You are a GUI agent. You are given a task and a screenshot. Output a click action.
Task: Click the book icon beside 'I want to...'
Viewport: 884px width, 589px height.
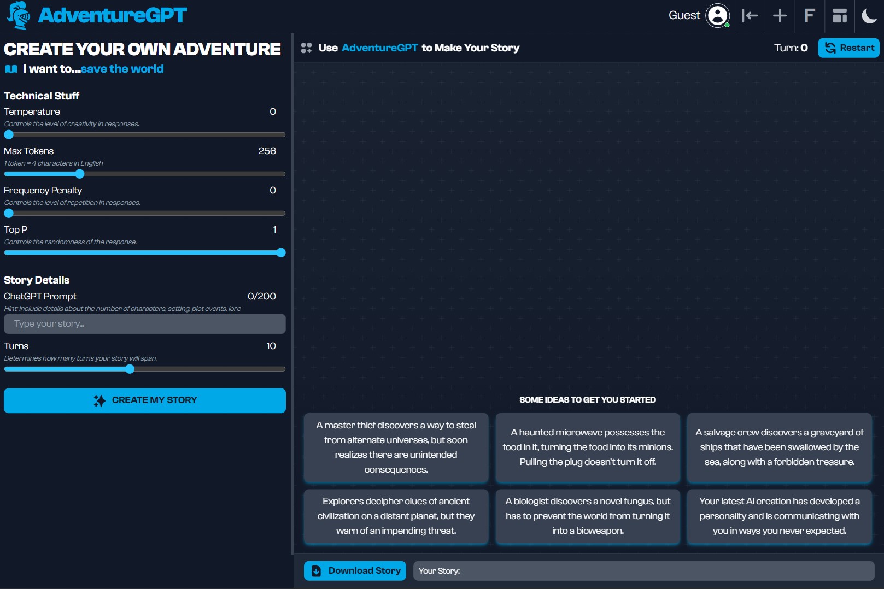point(11,69)
